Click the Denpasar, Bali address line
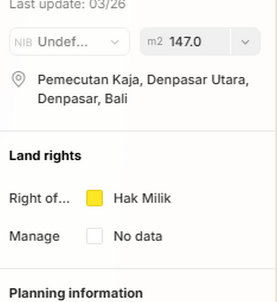 (82, 99)
